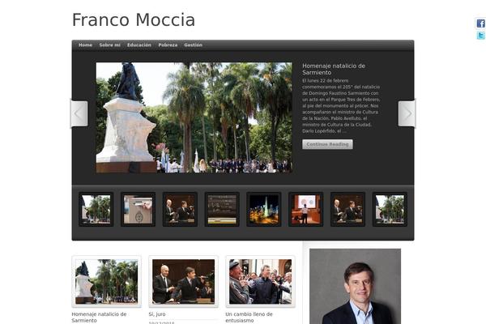This screenshot has height=324, width=486.
Task: Open the Twitter share icon
Action: [480, 35]
